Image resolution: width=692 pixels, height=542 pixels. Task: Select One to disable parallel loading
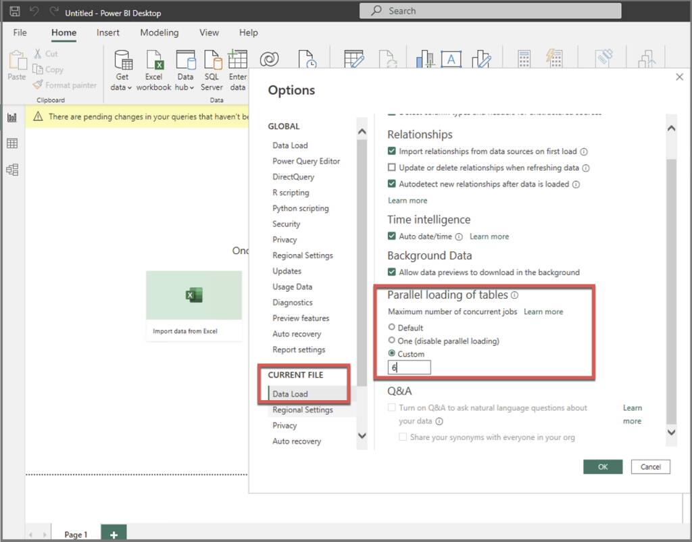pyautogui.click(x=392, y=341)
